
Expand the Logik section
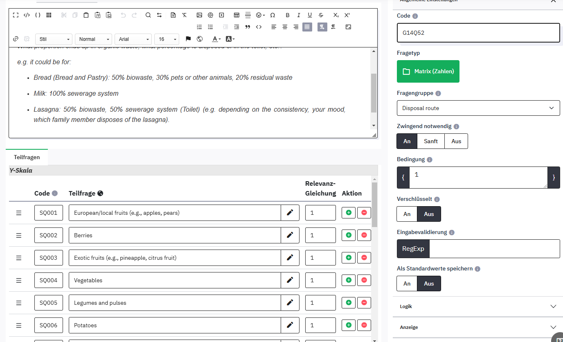(478, 306)
